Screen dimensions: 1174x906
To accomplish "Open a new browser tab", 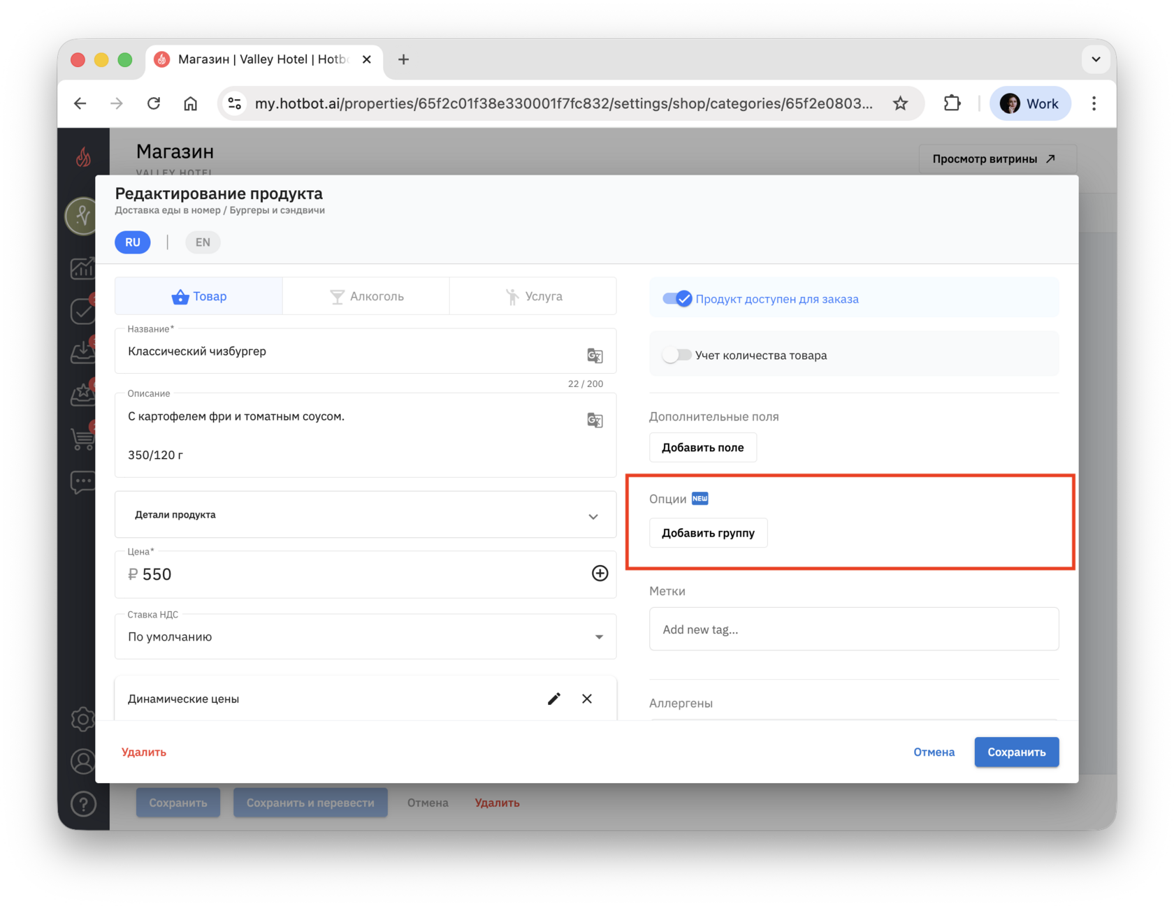I will click(403, 59).
